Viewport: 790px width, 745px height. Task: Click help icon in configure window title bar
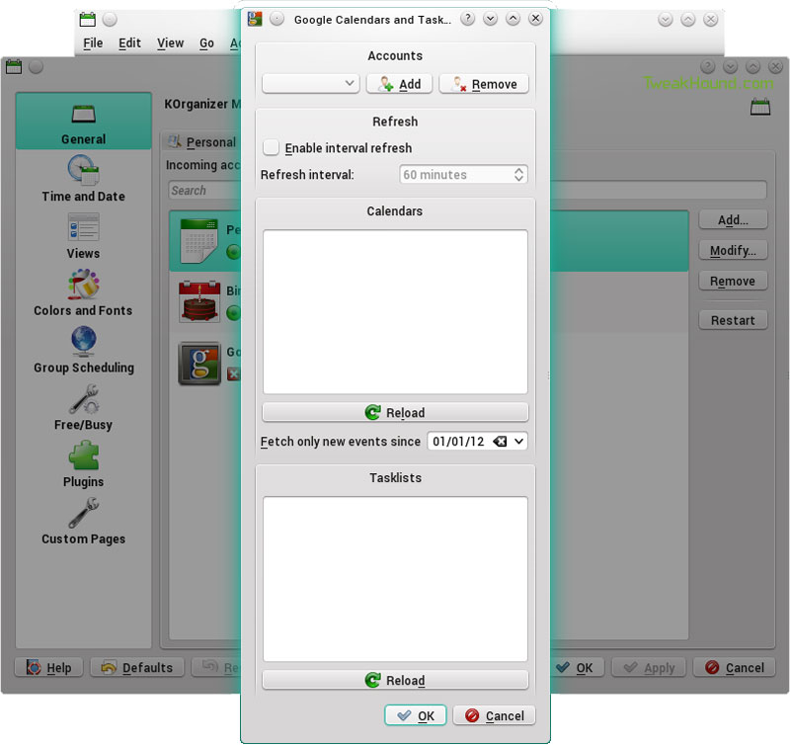click(707, 66)
